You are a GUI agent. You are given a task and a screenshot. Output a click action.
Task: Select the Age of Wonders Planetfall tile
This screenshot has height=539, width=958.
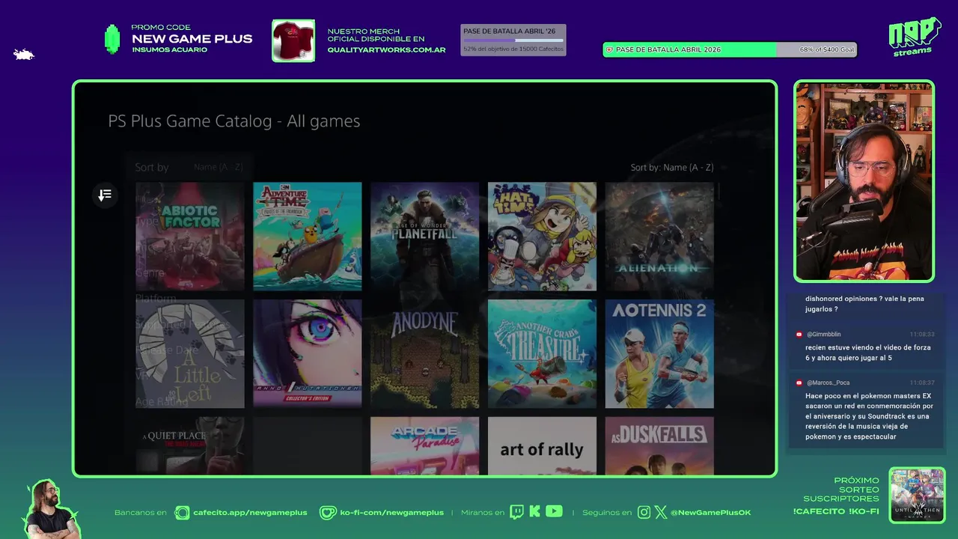(x=424, y=237)
